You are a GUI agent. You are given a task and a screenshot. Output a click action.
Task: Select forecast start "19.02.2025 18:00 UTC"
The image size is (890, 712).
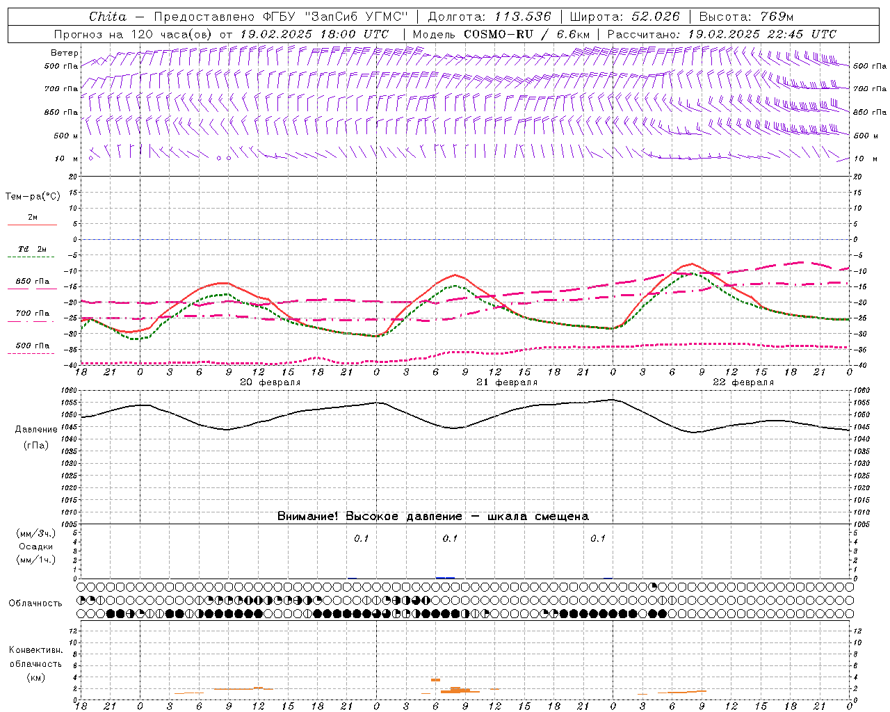point(314,34)
